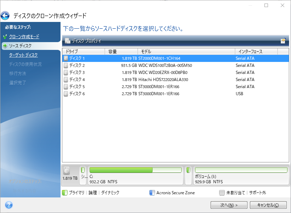Click the 未割り当て gray legend swatch
This screenshot has height=213, width=291.
tap(222, 192)
